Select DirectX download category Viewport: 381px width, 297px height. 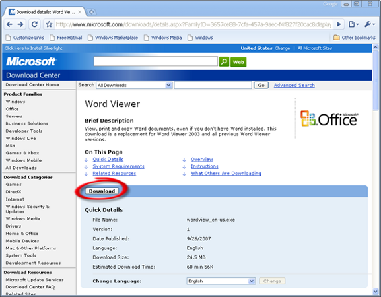13,191
